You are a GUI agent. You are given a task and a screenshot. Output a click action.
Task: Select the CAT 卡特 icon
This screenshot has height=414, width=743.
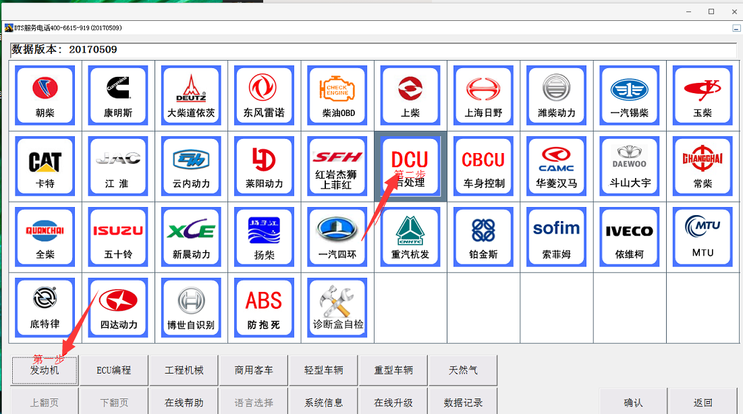click(45, 167)
